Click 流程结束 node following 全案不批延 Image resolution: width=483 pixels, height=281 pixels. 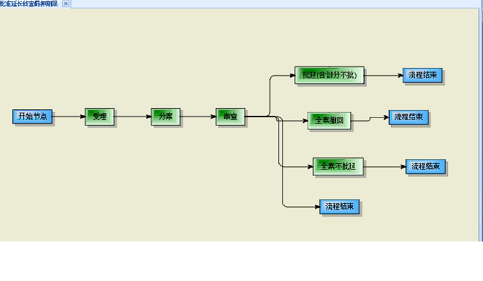click(x=425, y=166)
